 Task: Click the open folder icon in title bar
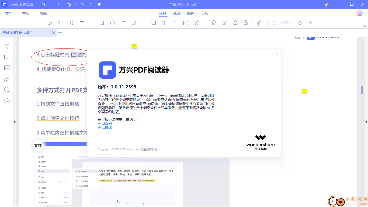pyautogui.click(x=43, y=5)
